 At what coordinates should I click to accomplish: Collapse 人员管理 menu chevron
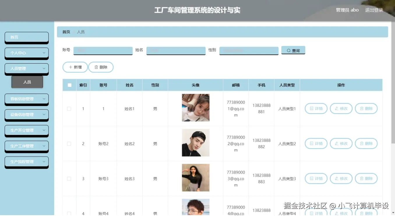[x=44, y=69]
